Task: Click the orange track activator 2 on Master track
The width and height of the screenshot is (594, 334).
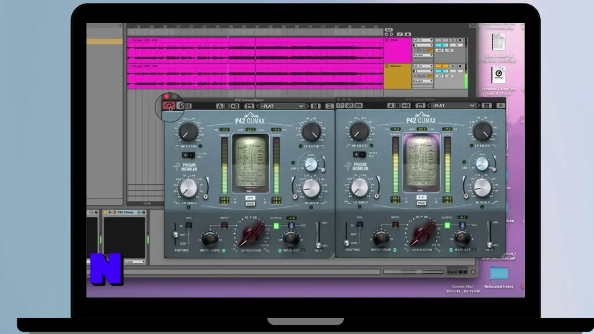Action: (441, 66)
